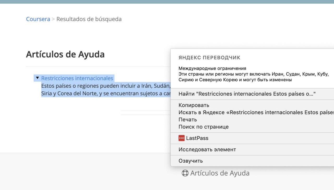Open LastPass context menu entry
Image resolution: width=334 pixels, height=190 pixels.
coord(252,138)
